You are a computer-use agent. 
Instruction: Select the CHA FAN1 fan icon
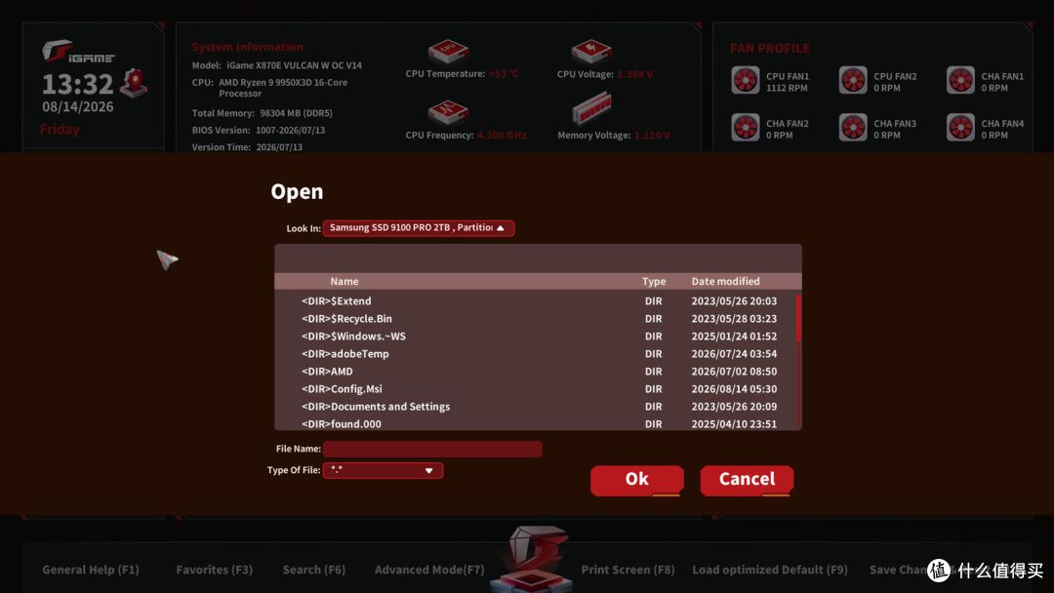coord(960,81)
